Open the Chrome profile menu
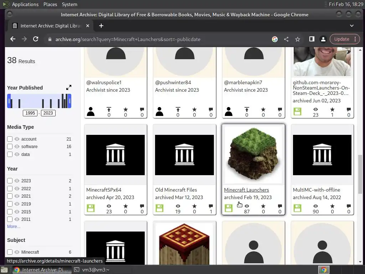This screenshot has width=365, height=274. 323,39
